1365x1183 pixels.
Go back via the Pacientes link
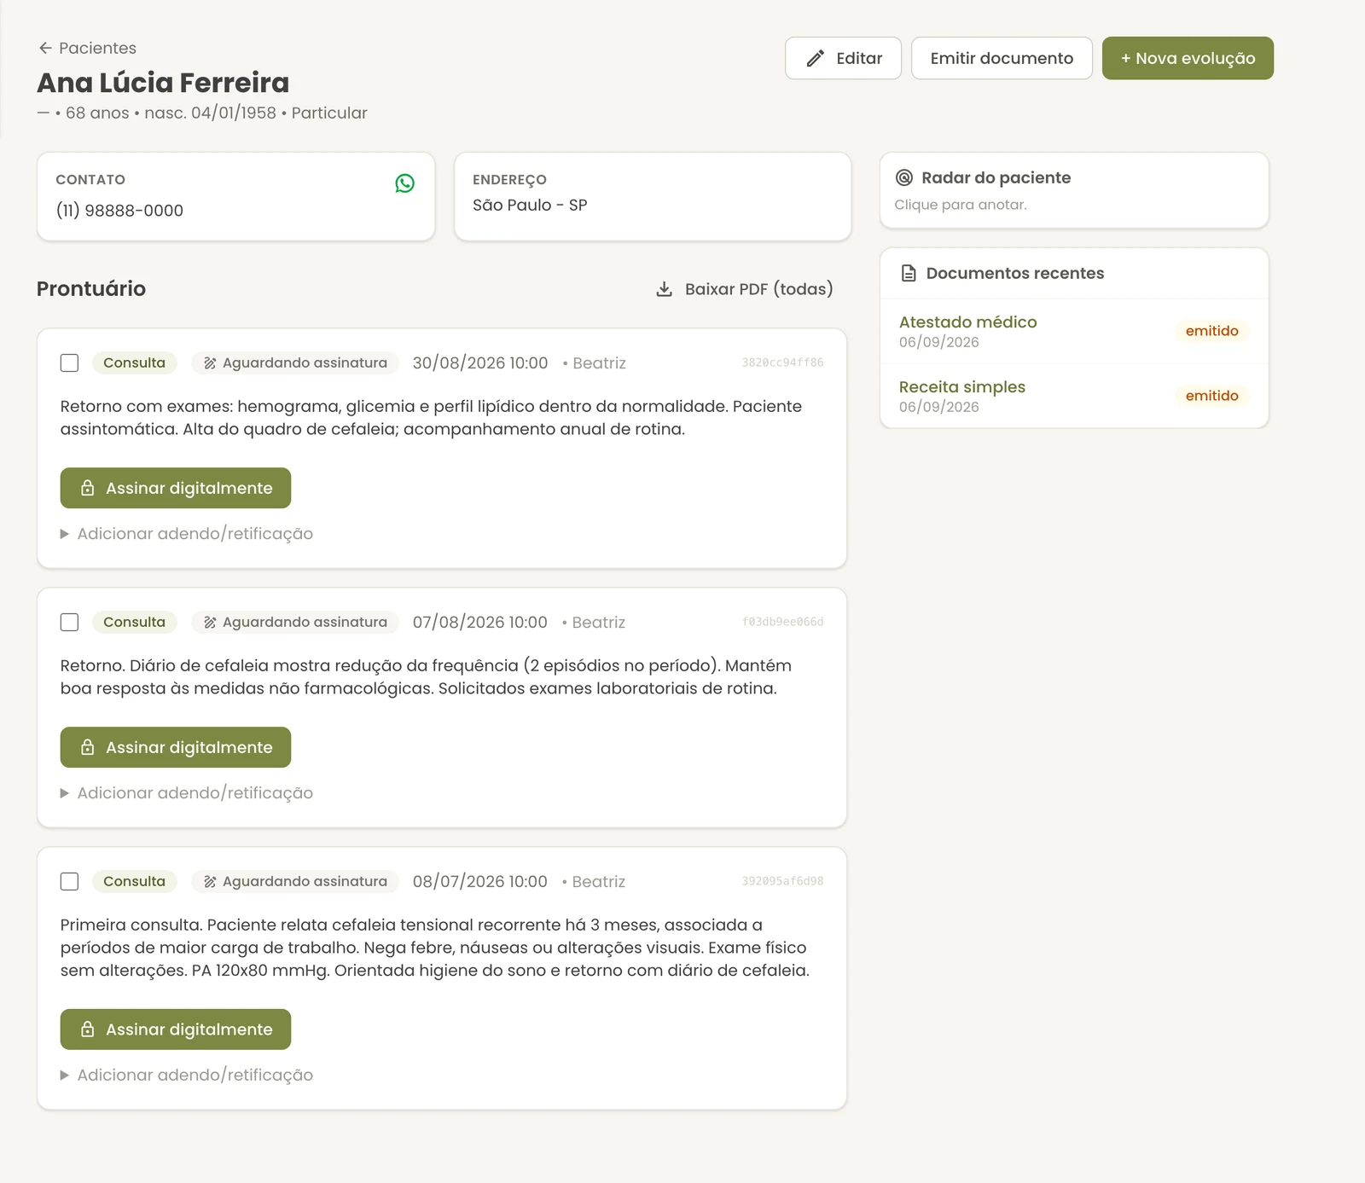click(x=87, y=48)
